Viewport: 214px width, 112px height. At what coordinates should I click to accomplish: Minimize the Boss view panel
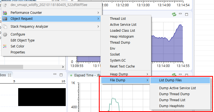(55, 74)
